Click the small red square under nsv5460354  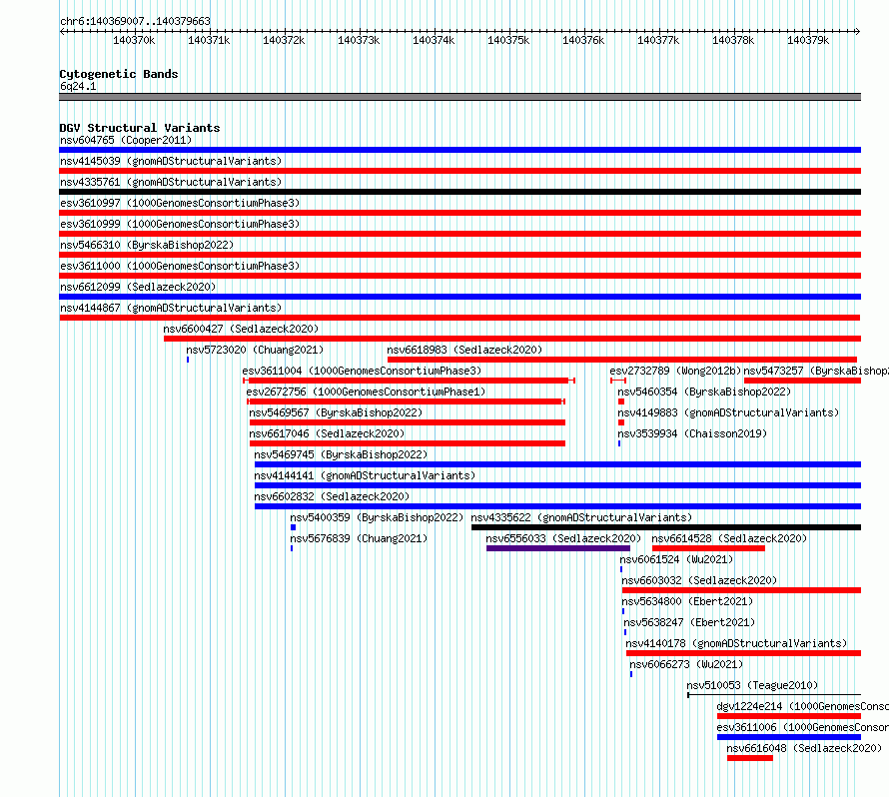tap(621, 401)
